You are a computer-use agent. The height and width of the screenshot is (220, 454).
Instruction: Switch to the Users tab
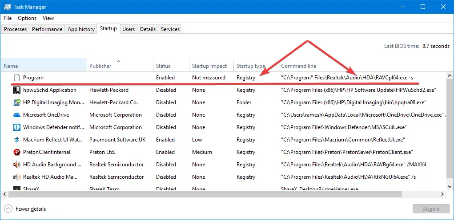click(x=128, y=29)
